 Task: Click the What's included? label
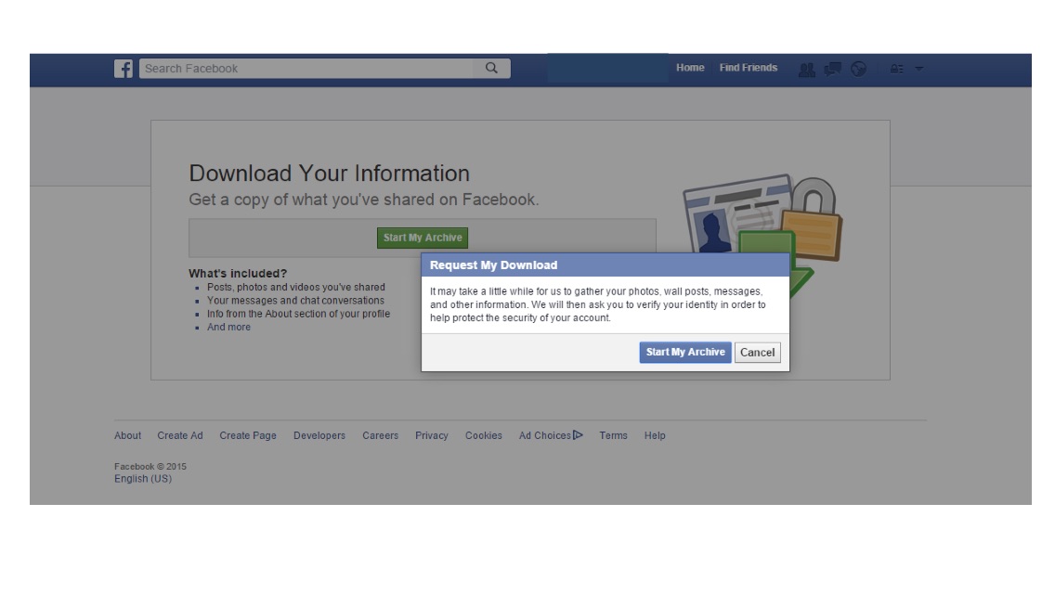[x=238, y=273]
